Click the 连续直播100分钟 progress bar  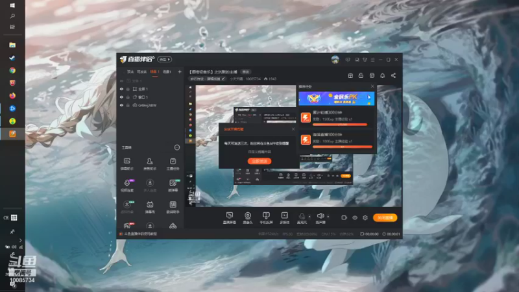[x=343, y=147]
